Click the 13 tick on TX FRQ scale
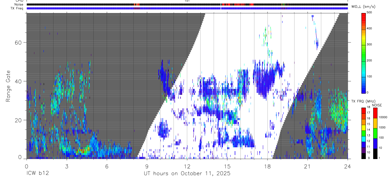The height and width of the screenshot is (180, 391). tap(368, 135)
